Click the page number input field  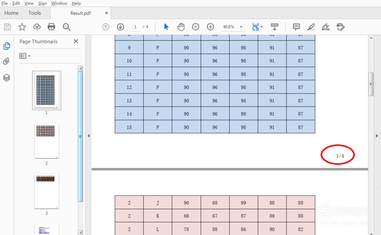click(x=135, y=27)
